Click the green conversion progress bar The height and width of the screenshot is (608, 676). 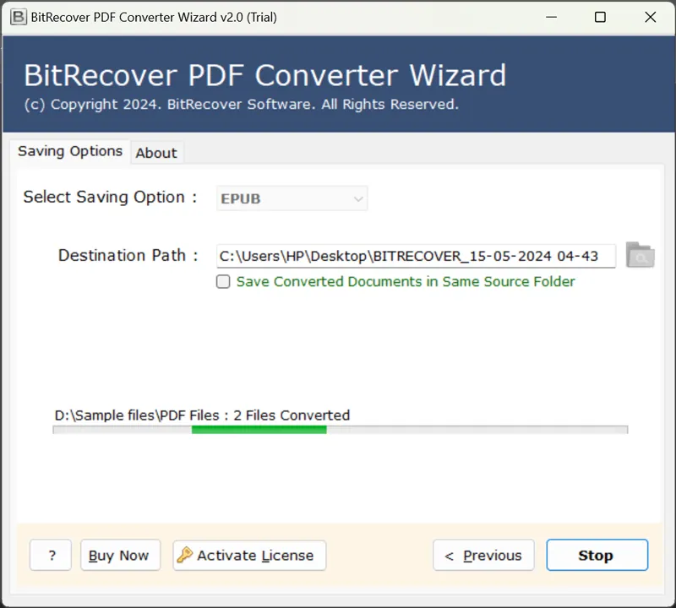click(259, 430)
